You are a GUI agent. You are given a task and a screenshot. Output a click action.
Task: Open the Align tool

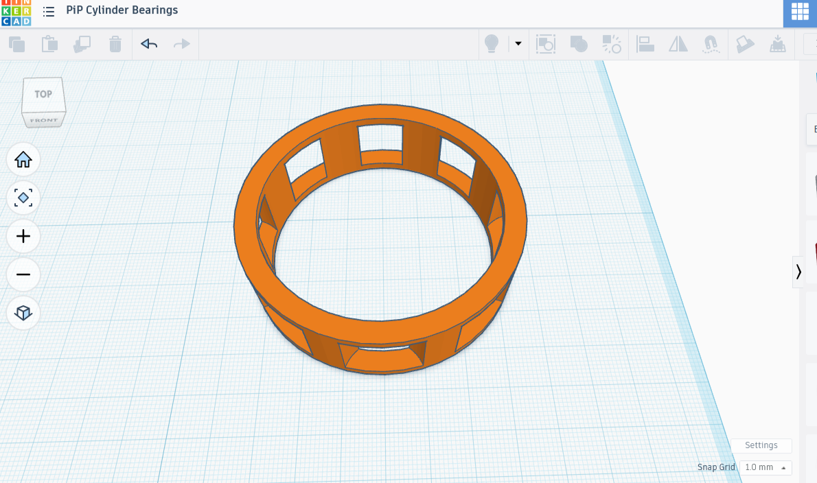[x=645, y=44]
